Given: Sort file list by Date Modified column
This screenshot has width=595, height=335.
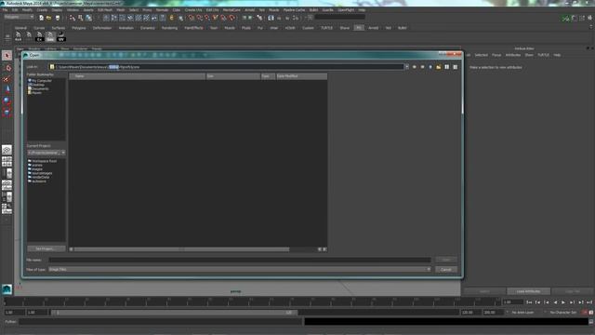Looking at the screenshot, I should click(x=301, y=76).
